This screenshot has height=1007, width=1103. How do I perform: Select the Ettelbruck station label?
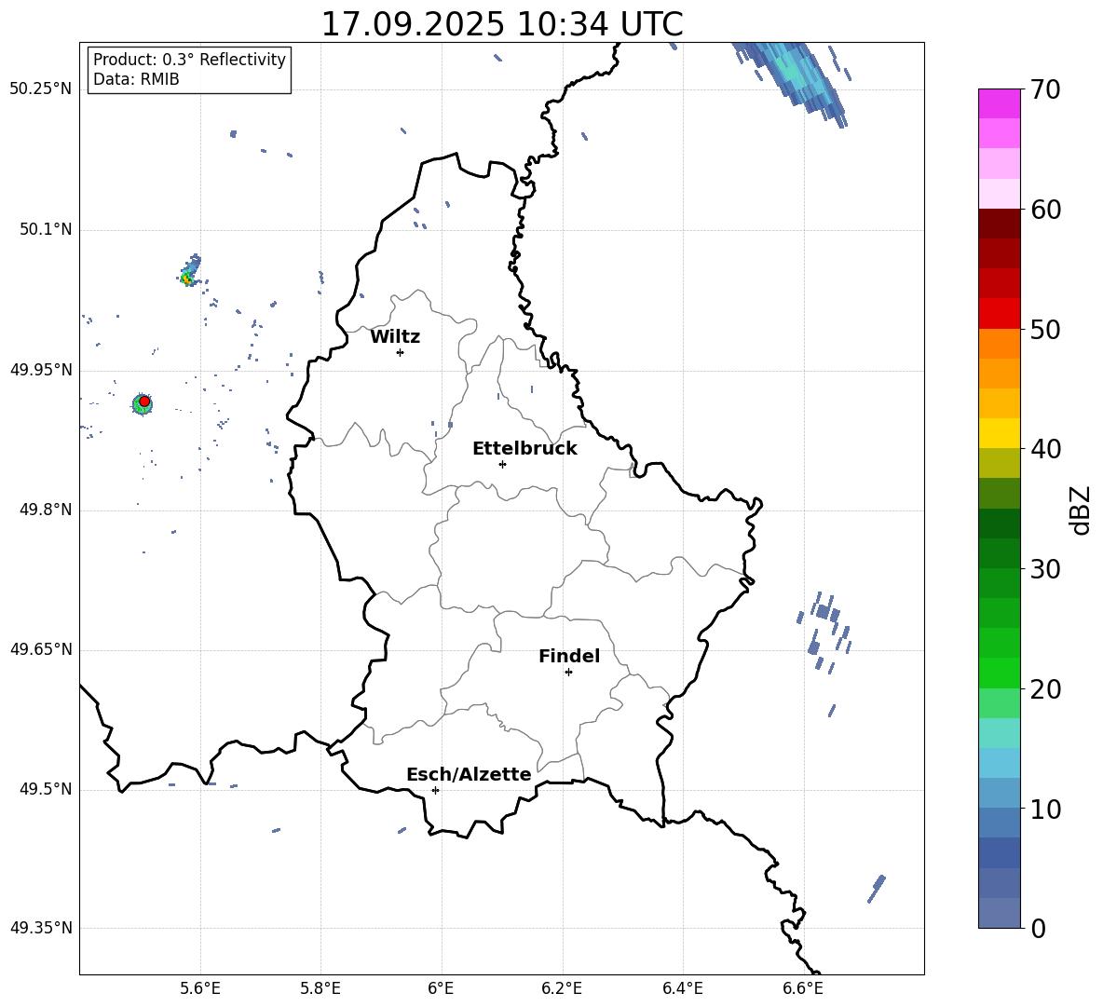coord(524,449)
